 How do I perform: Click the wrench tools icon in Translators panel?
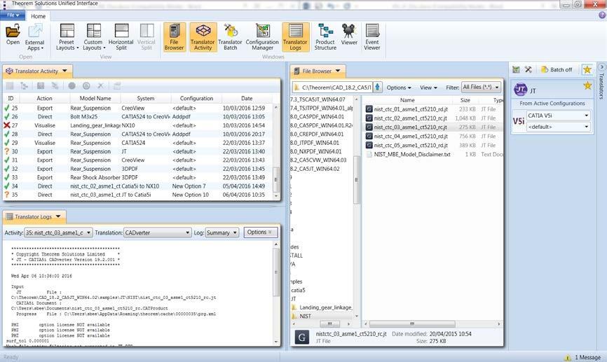point(528,69)
